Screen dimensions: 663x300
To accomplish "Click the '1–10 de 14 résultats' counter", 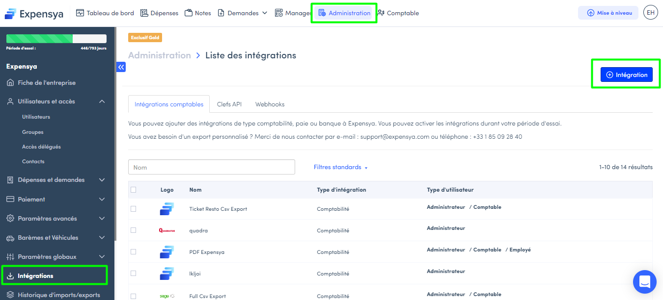I will coord(626,167).
